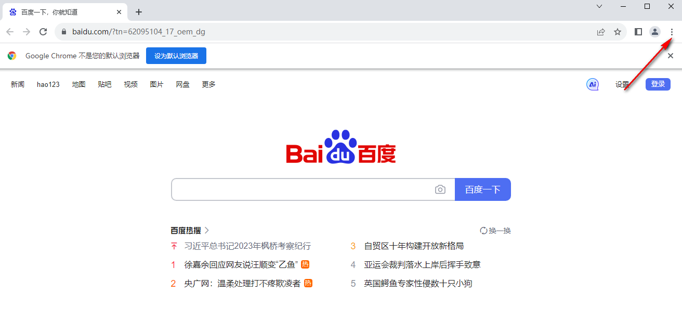Image resolution: width=682 pixels, height=331 pixels.
Task: Open 亚运会裁判落水上岸后挥手致意 headline
Action: pos(422,264)
